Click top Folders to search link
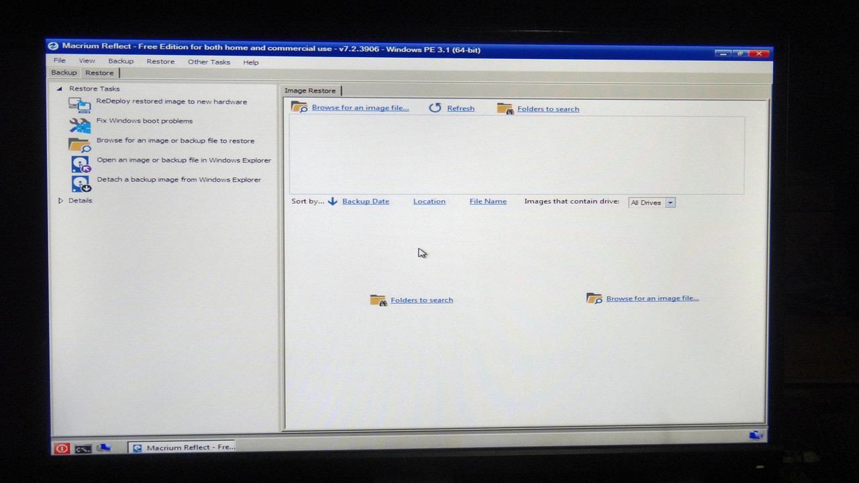859x483 pixels. [548, 109]
